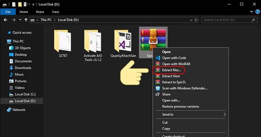Choose Restore previous versions
The height and width of the screenshot is (137, 261).
(x=180, y=106)
